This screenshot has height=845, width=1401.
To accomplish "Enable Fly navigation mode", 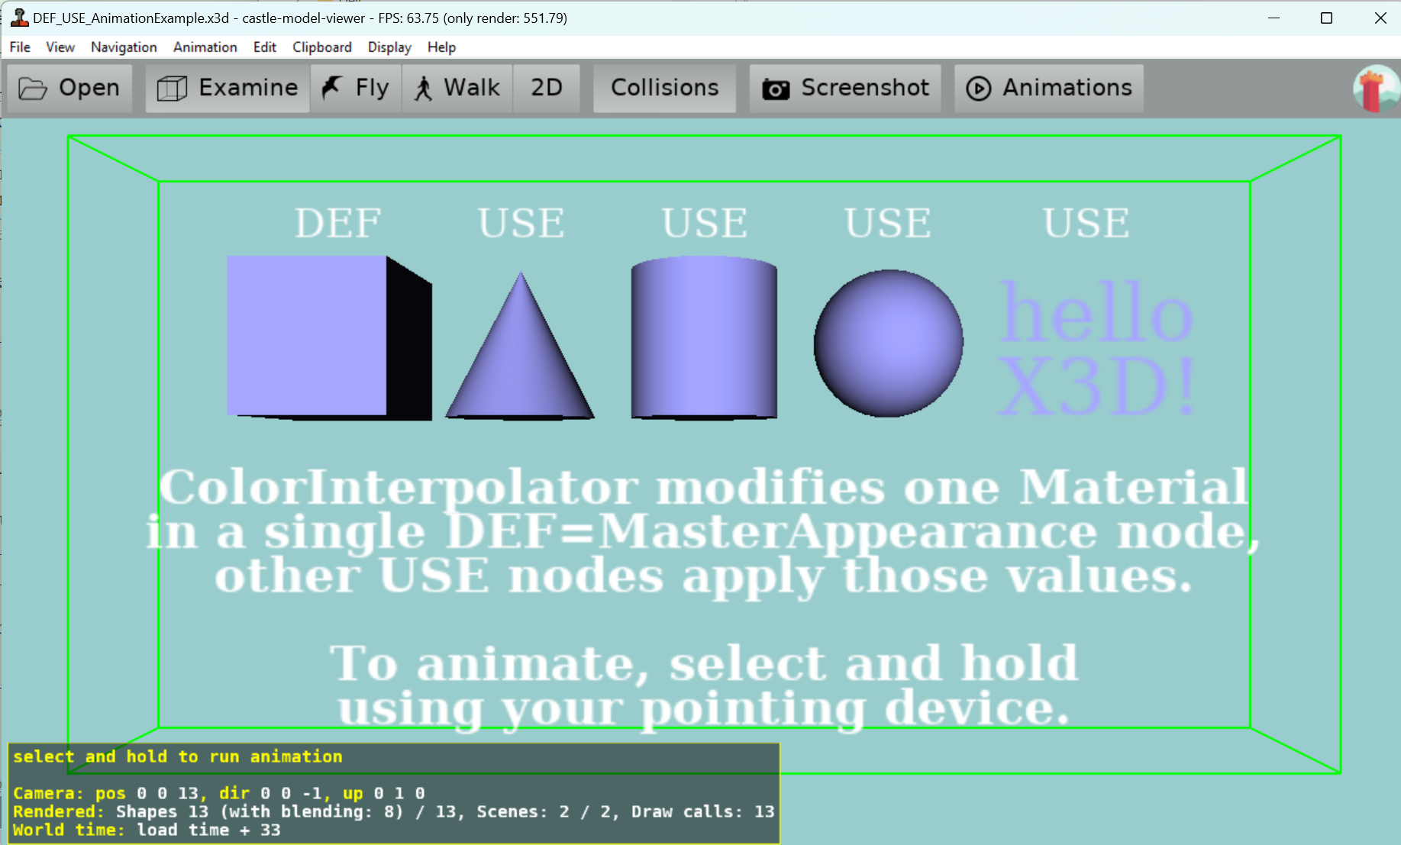I will (356, 89).
